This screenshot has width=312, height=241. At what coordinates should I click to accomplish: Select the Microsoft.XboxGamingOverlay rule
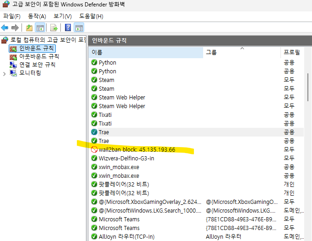150,202
